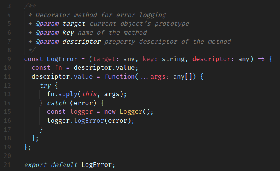The width and height of the screenshot is (280, 171).
Task: Click 'apply' method call on line 13
Action: click(68, 94)
